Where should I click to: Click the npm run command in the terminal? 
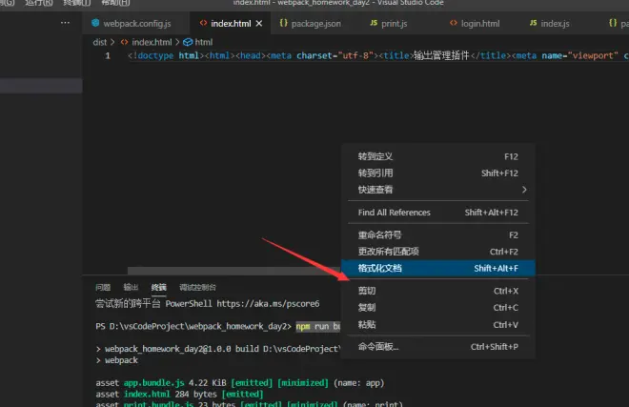(318, 326)
